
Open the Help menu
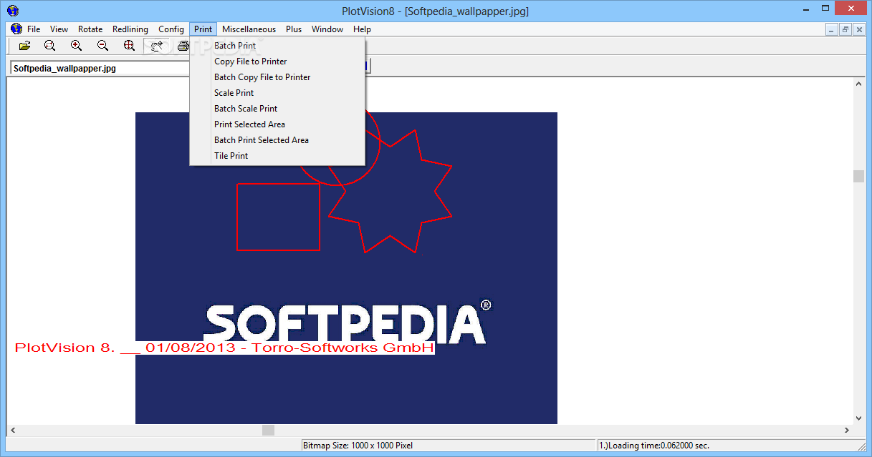click(x=362, y=29)
